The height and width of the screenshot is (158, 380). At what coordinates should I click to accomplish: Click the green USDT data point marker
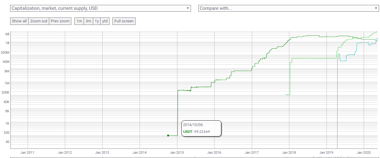pyautogui.click(x=168, y=135)
